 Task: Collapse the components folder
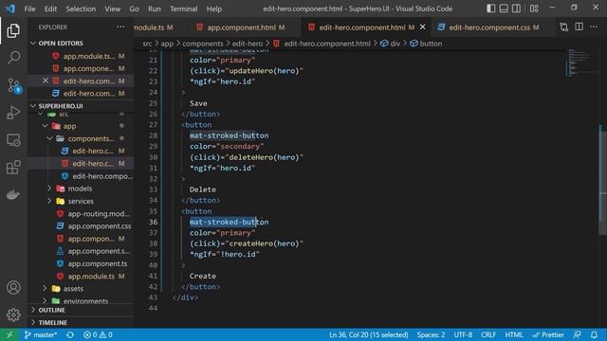(49, 138)
